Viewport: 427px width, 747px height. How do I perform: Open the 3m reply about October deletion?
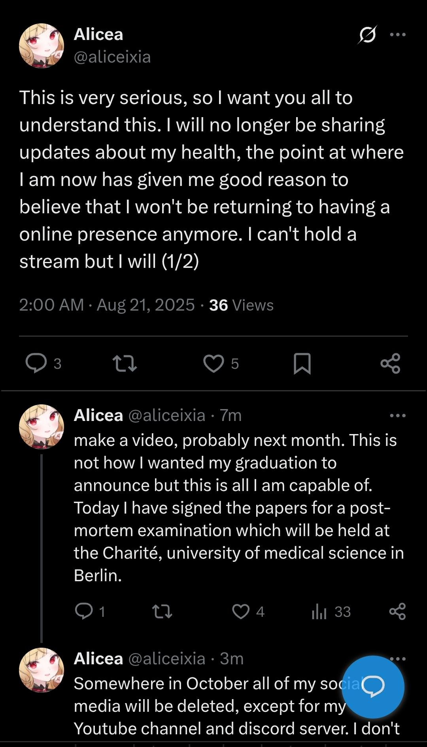point(206,706)
